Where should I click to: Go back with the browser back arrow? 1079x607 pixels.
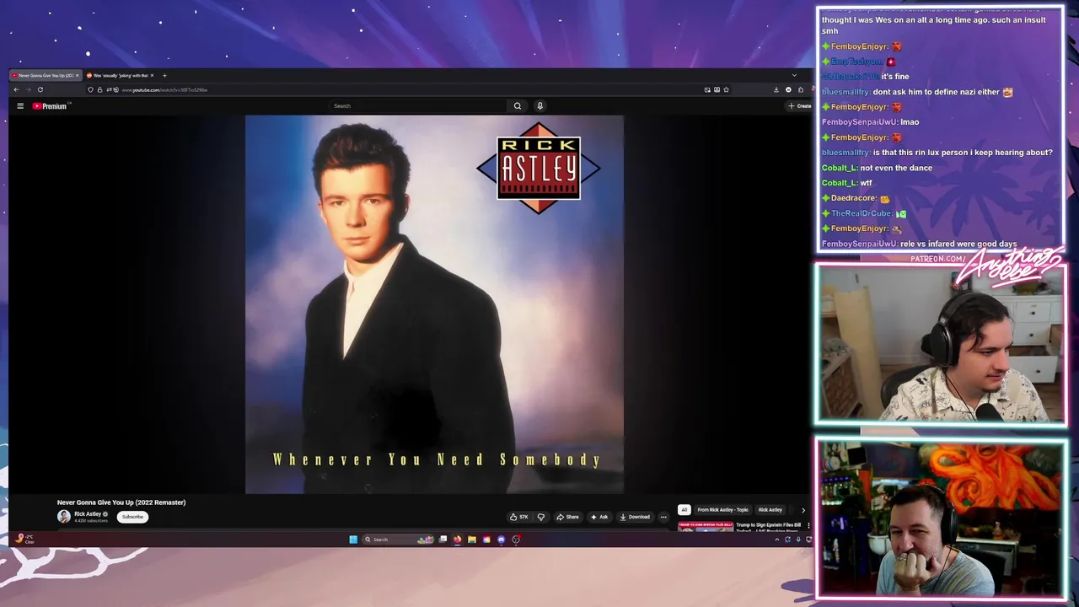pyautogui.click(x=16, y=89)
